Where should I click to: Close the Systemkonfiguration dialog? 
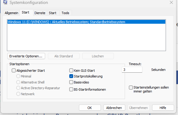click(171, 2)
